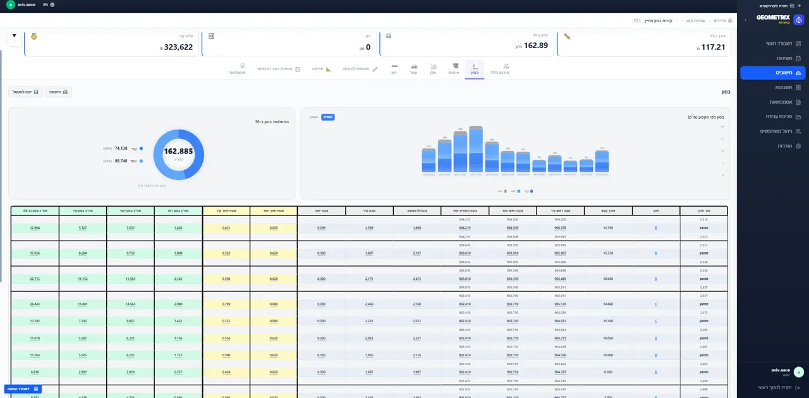The width and height of the screenshot is (809, 398).
Task: Open חשבונות invoices in sidebar
Action: pos(772,87)
